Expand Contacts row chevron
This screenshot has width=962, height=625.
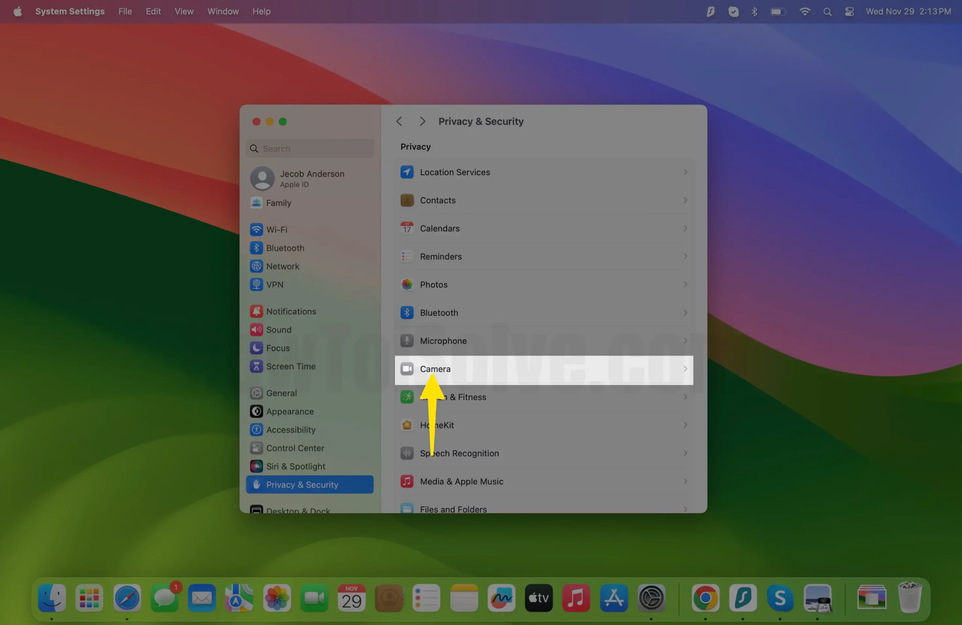(x=685, y=200)
